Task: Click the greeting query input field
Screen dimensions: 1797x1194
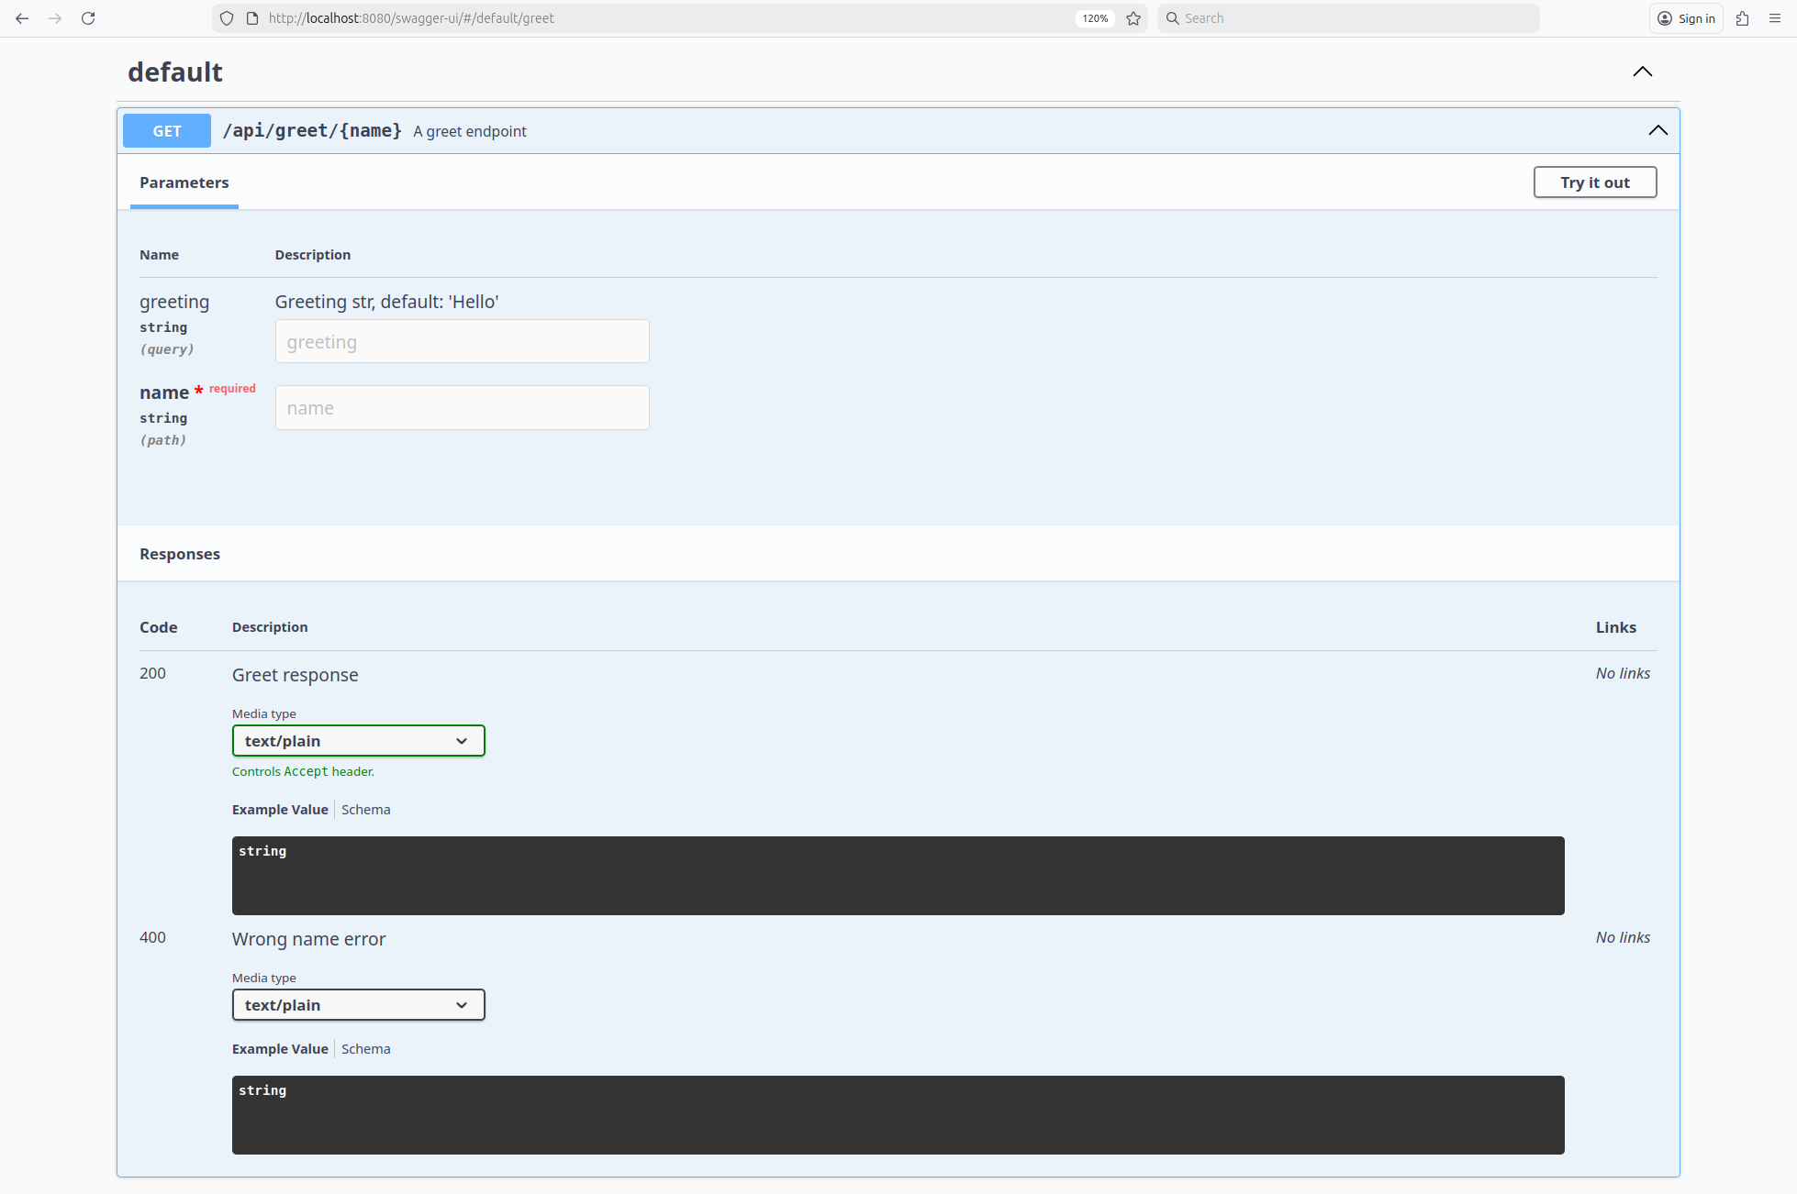Action: pos(462,342)
